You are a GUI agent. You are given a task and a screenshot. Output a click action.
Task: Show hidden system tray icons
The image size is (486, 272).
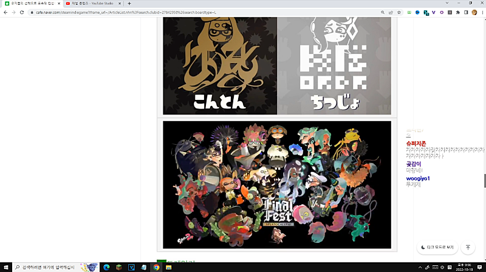click(420, 267)
